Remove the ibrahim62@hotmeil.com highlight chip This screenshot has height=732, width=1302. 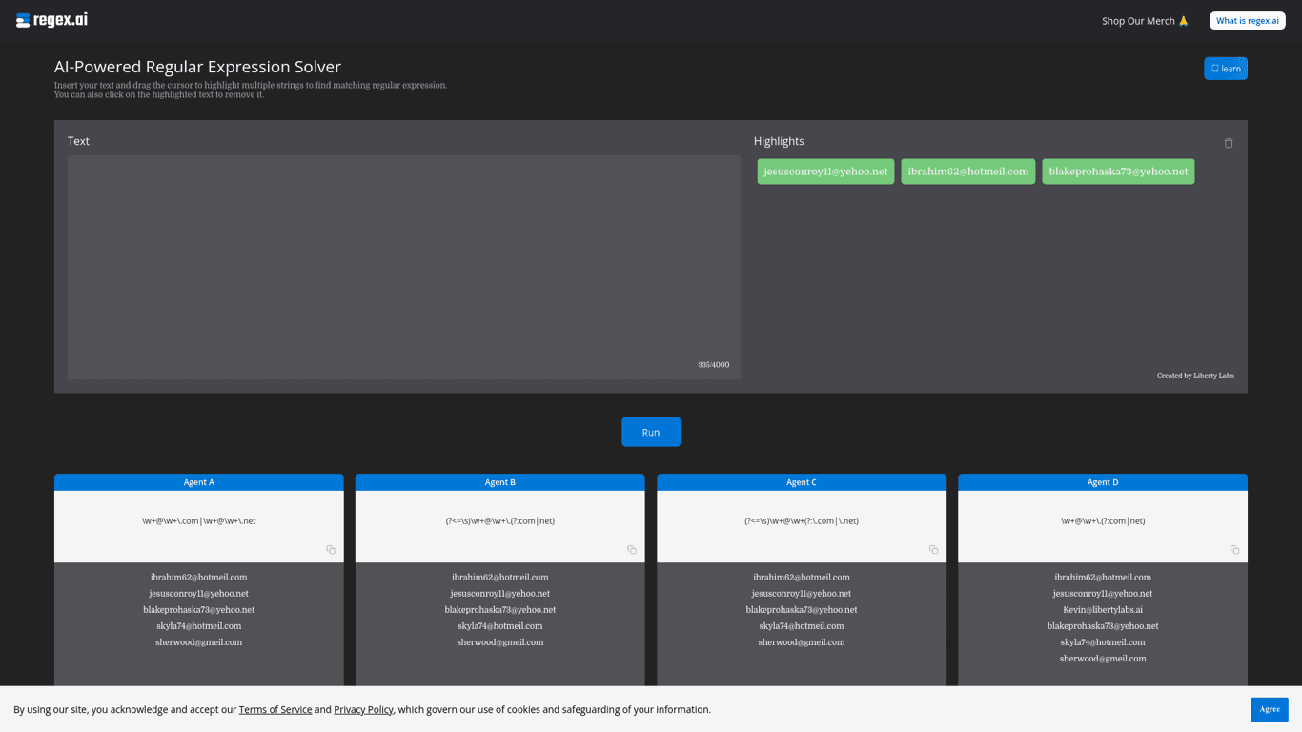pos(967,172)
